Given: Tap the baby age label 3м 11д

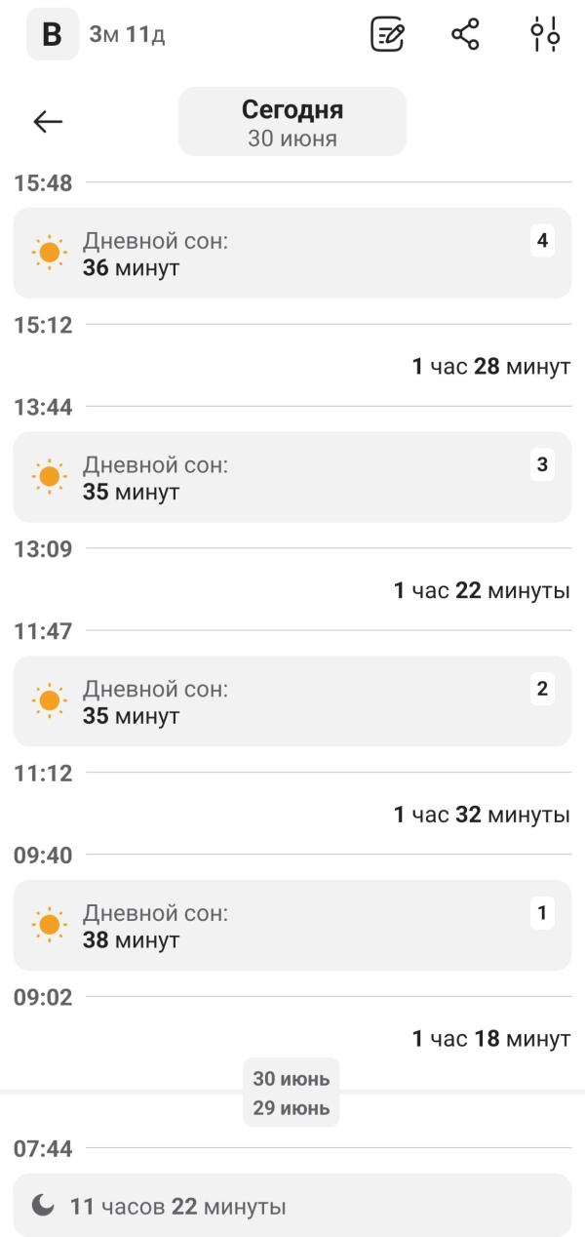Looking at the screenshot, I should [x=127, y=35].
